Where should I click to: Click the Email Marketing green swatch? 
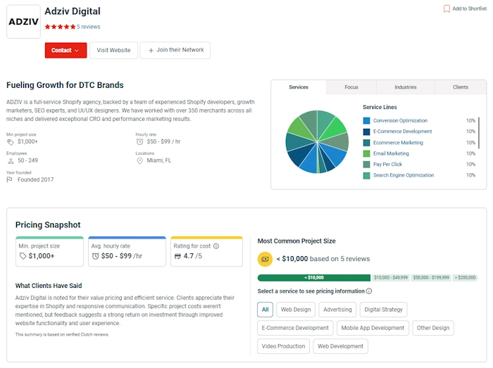point(366,153)
